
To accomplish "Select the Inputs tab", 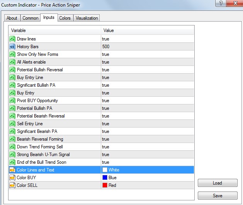I will coord(49,17).
